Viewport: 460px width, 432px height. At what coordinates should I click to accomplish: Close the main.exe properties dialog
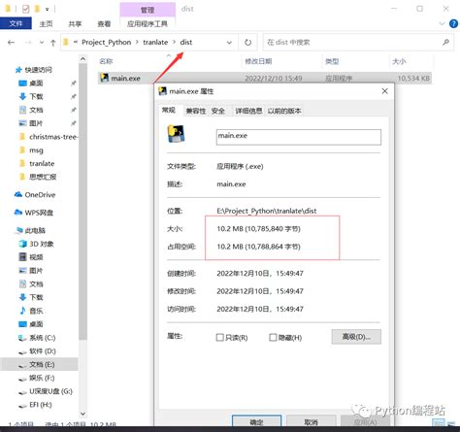pyautogui.click(x=384, y=91)
